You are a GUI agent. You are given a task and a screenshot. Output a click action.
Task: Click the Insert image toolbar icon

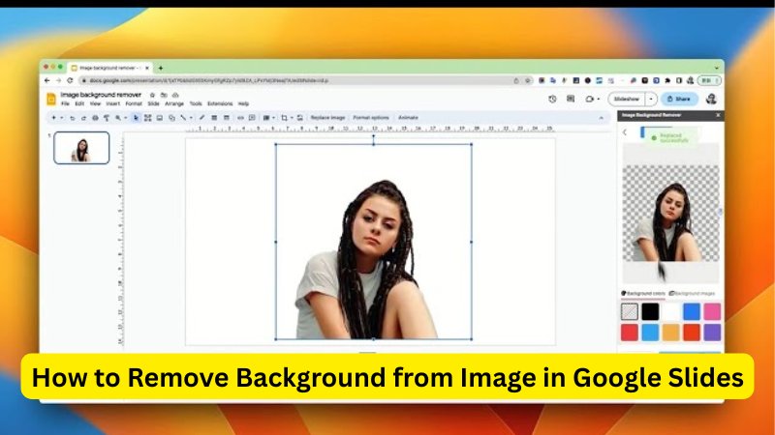point(160,118)
